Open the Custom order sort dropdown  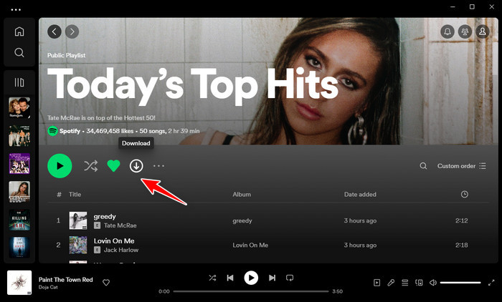point(462,166)
